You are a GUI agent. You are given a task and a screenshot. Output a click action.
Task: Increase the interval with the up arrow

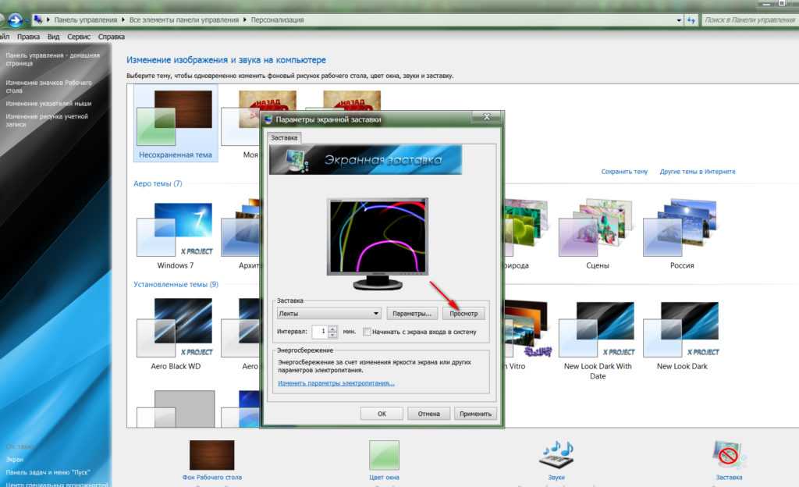click(x=333, y=328)
